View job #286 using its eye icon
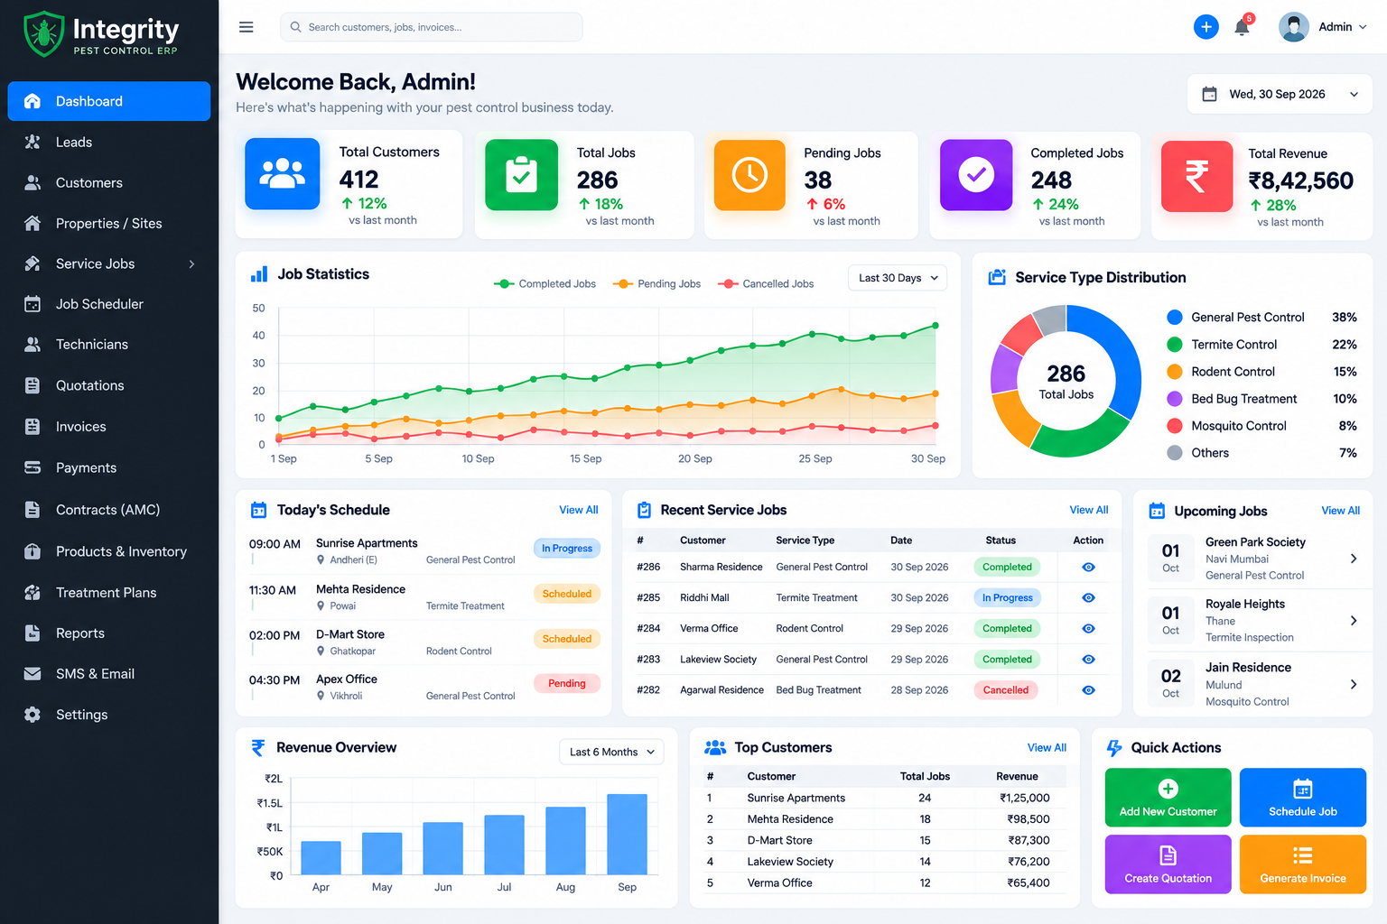Image resolution: width=1387 pixels, height=924 pixels. 1088,568
